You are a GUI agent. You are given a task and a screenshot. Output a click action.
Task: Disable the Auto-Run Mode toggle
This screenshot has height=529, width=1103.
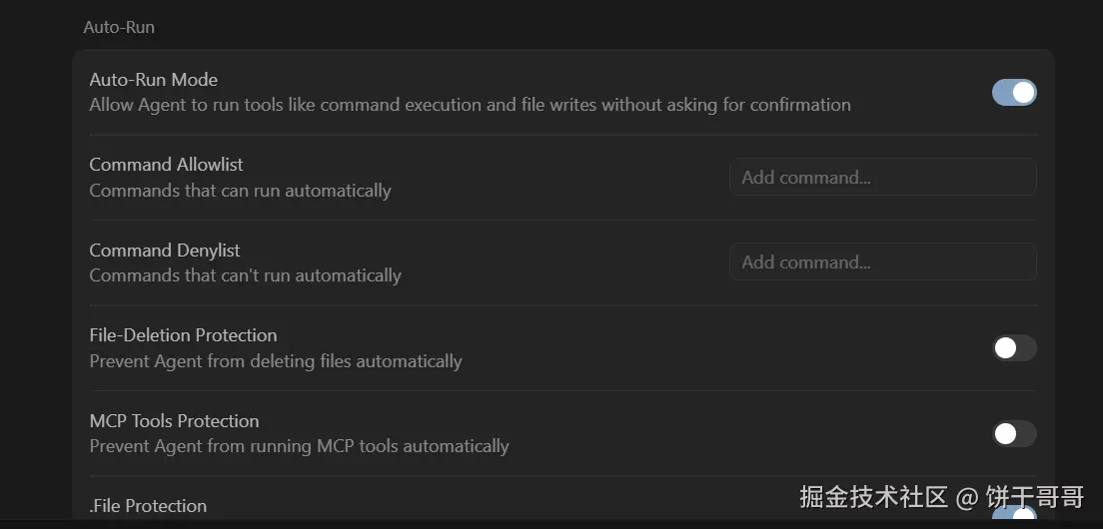coord(1014,93)
